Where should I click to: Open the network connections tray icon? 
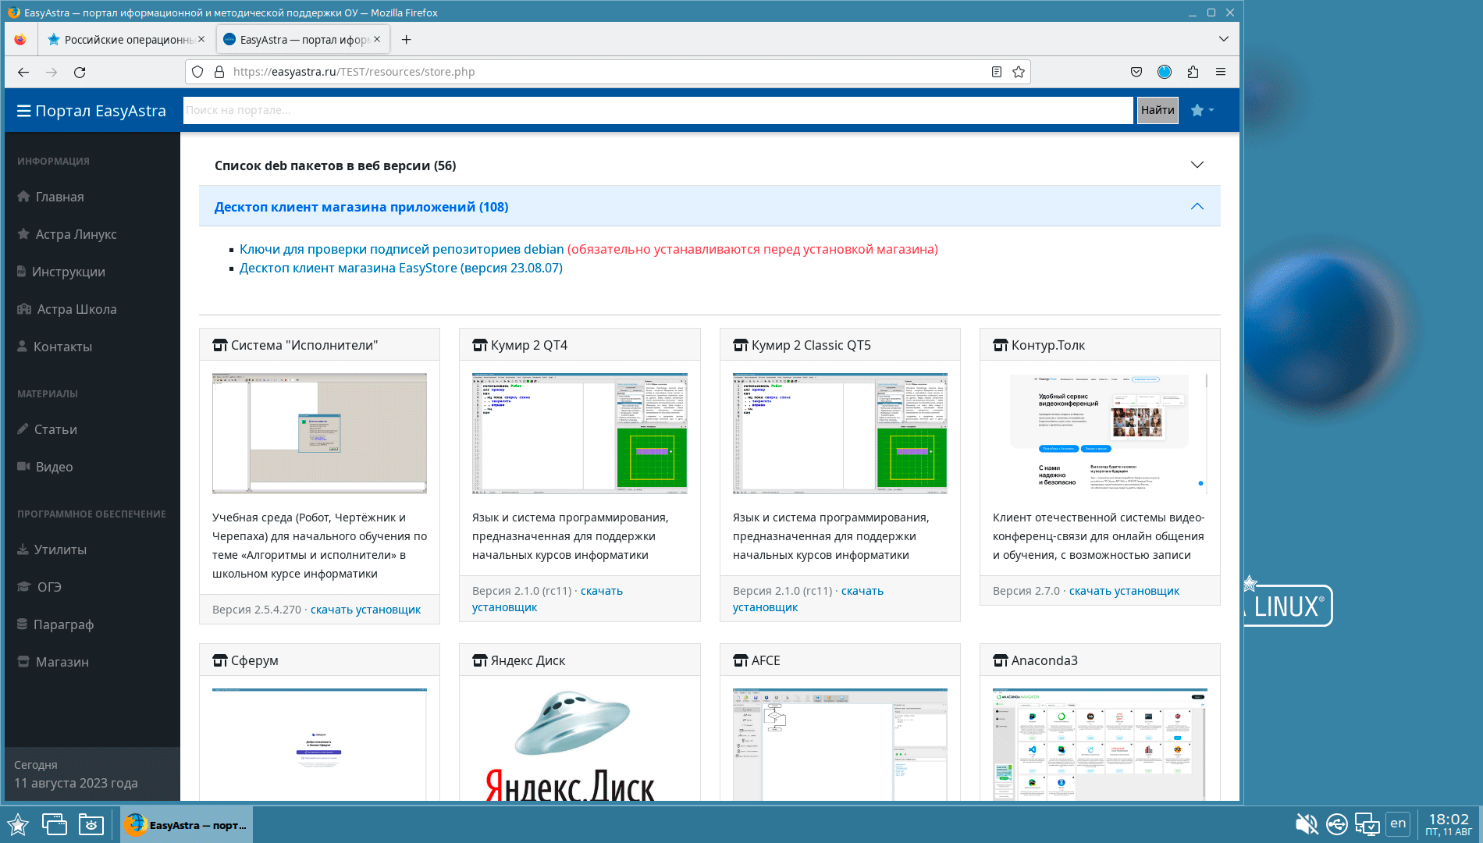(x=1367, y=824)
